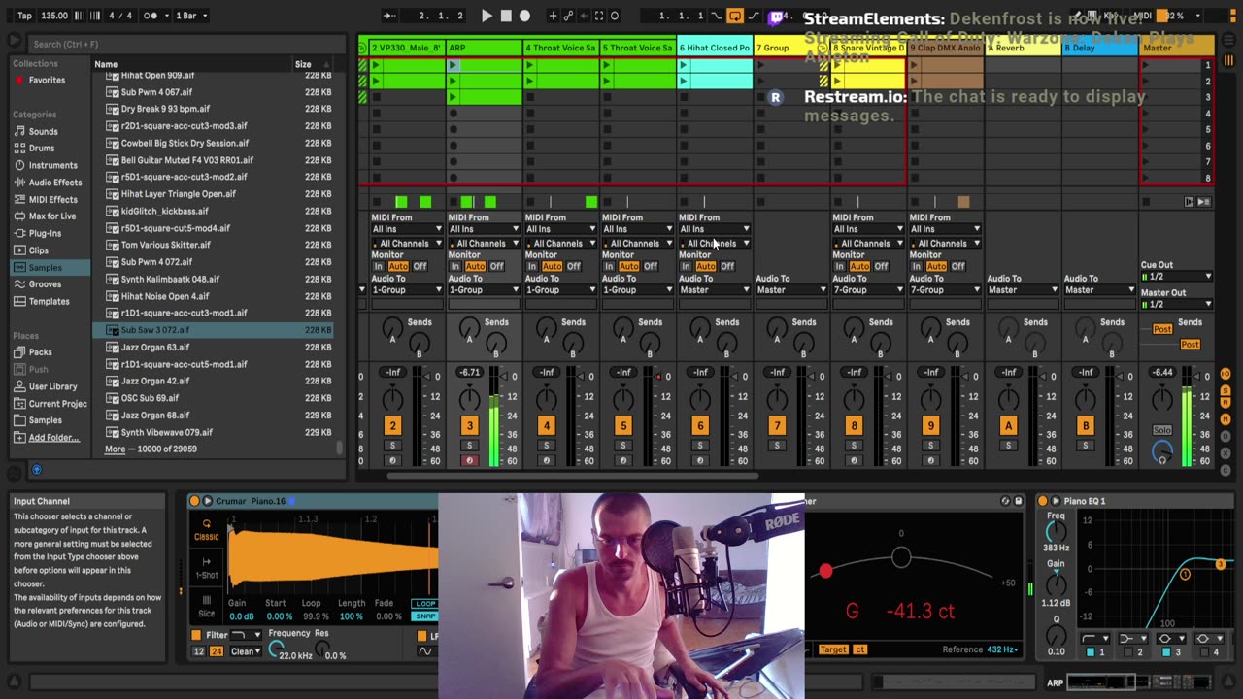
Task: Select the Plug-Ins category
Action: (x=45, y=233)
